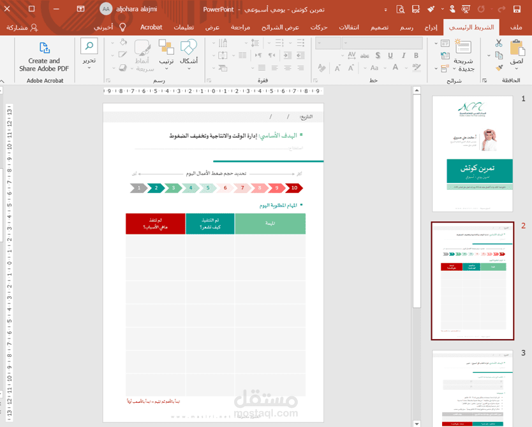532x427 pixels.
Task: Select slide 3 thumbnail
Action: [x=472, y=388]
